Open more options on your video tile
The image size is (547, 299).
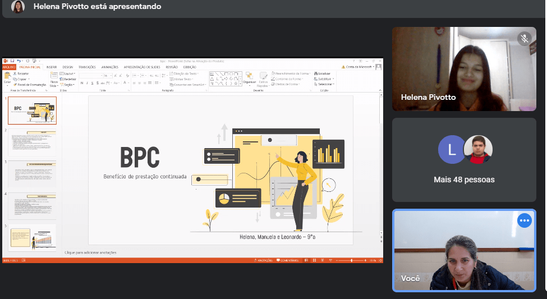(x=524, y=220)
